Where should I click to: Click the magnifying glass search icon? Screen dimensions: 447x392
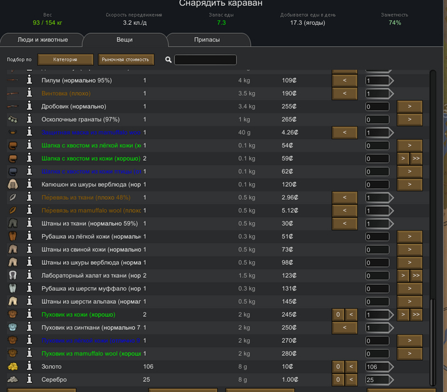169,60
